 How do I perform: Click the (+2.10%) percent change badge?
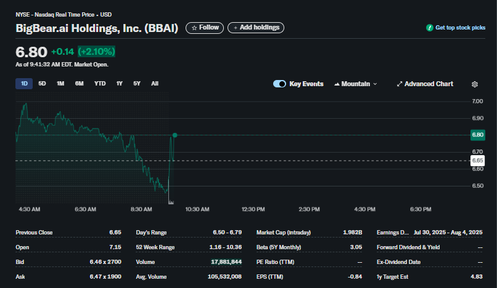tap(96, 52)
